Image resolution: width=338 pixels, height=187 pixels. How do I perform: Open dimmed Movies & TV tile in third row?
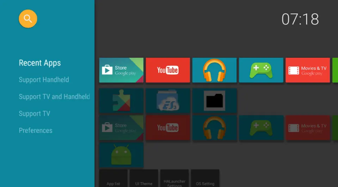pyautogui.click(x=308, y=128)
